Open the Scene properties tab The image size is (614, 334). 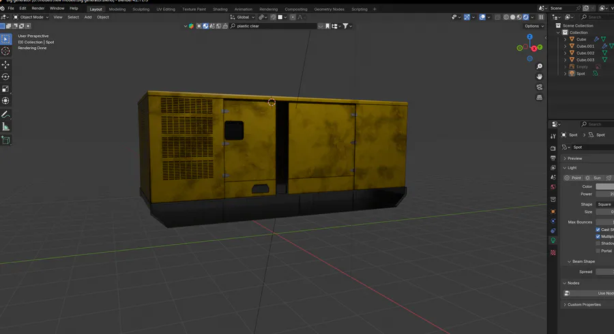point(553,177)
